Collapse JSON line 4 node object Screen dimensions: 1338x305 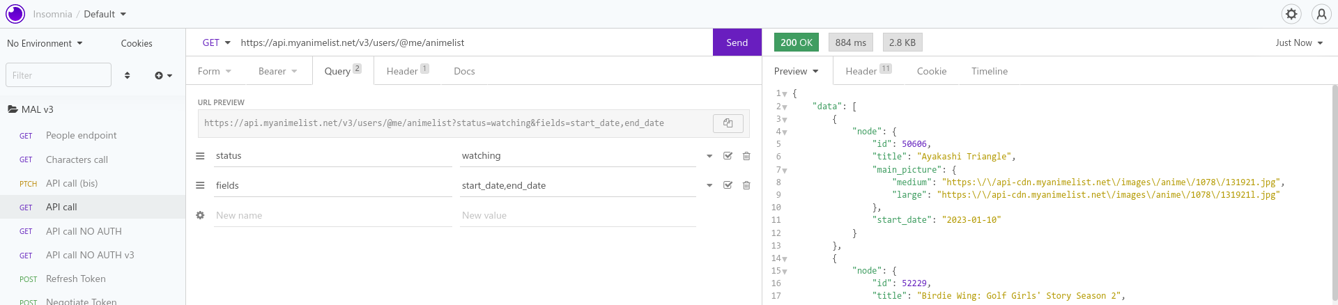[785, 132]
